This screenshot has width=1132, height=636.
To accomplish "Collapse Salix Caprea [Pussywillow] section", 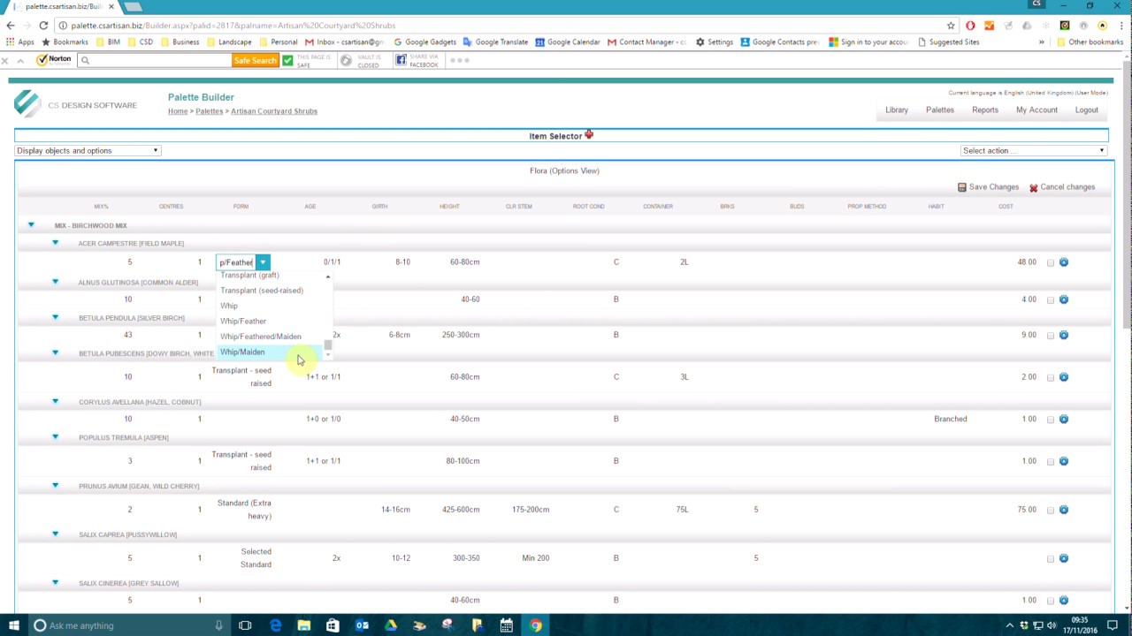I will coord(55,534).
